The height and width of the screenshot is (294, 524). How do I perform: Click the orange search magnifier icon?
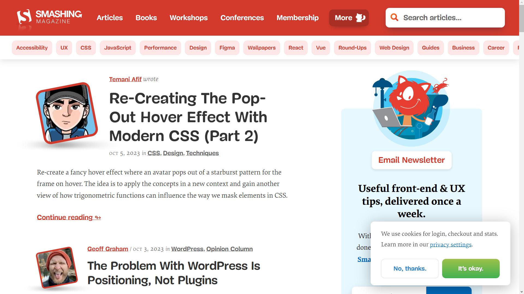pyautogui.click(x=394, y=17)
